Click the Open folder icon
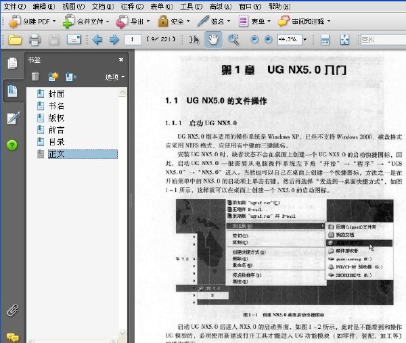Image resolution: width=406 pixels, height=343 pixels. click(15, 40)
